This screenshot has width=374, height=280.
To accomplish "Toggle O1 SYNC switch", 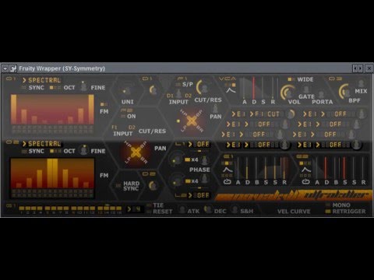I will pyautogui.click(x=24, y=88).
